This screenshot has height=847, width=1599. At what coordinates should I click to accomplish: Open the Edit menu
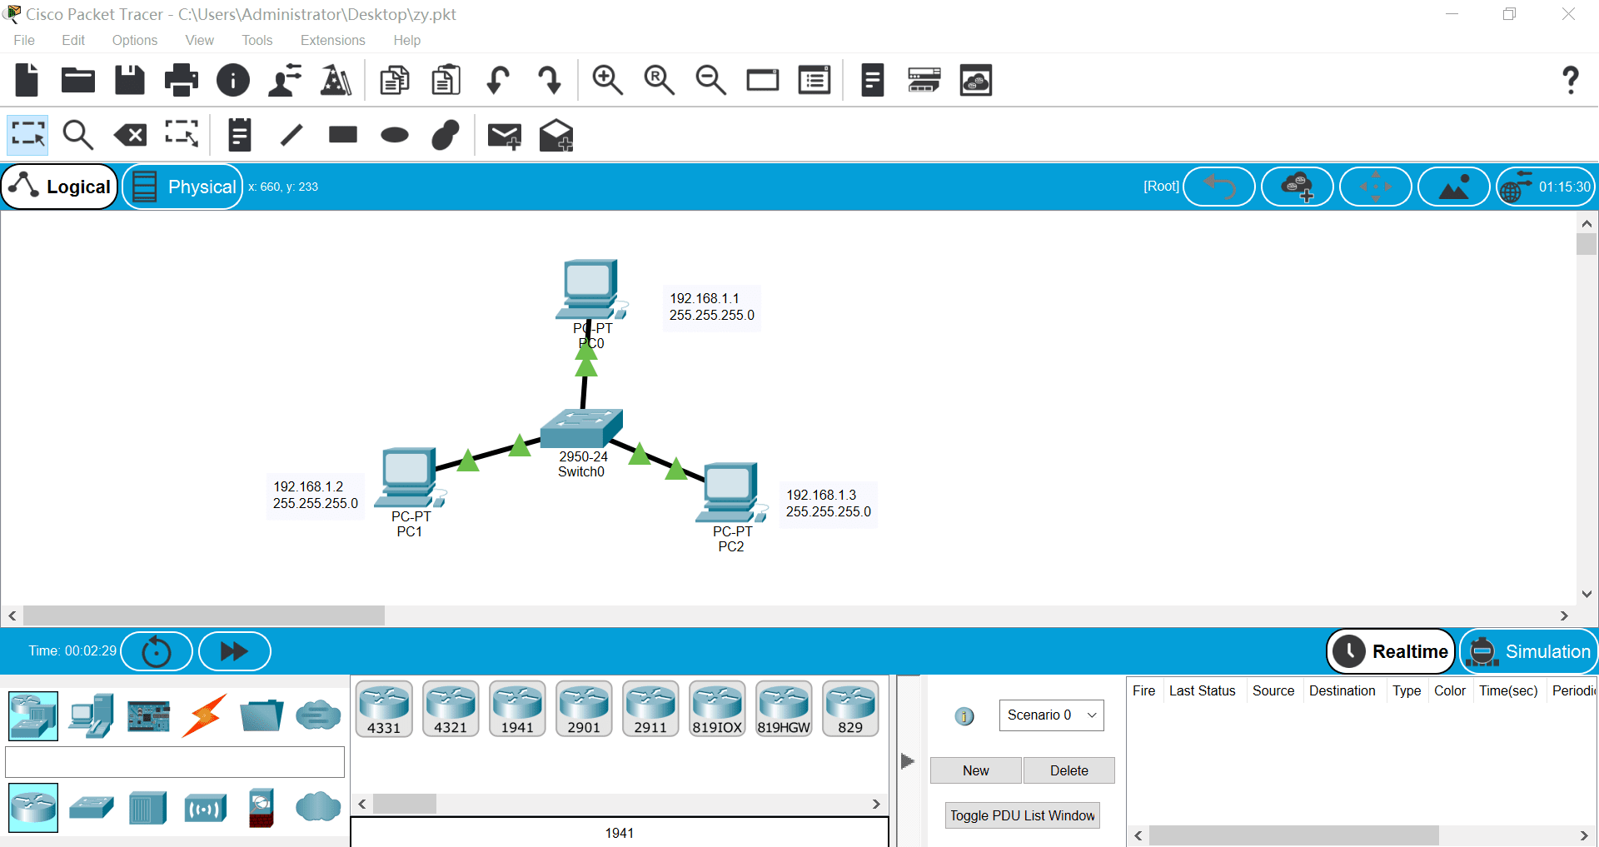point(73,40)
